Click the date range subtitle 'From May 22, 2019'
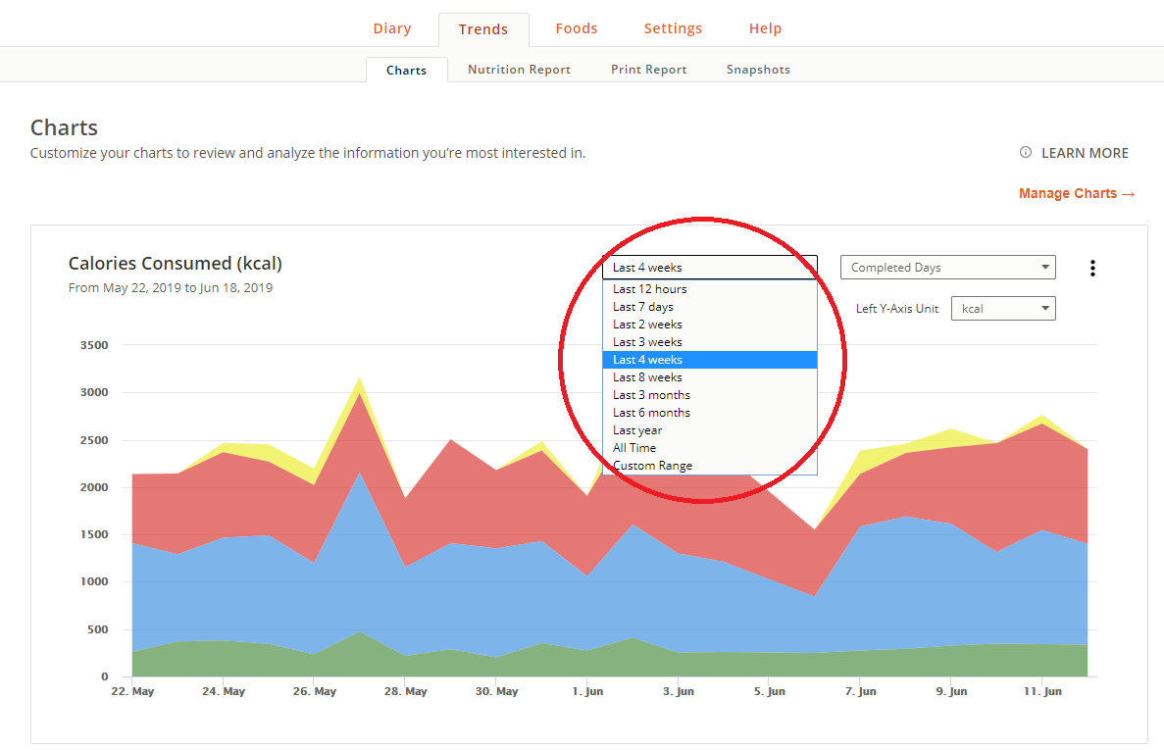Viewport: 1164px width, 750px height. pos(170,288)
